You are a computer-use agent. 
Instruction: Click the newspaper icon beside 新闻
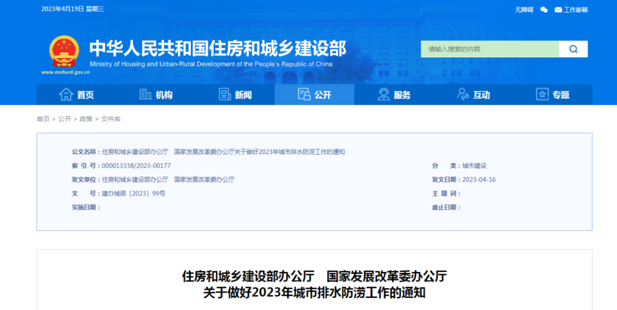(225, 95)
